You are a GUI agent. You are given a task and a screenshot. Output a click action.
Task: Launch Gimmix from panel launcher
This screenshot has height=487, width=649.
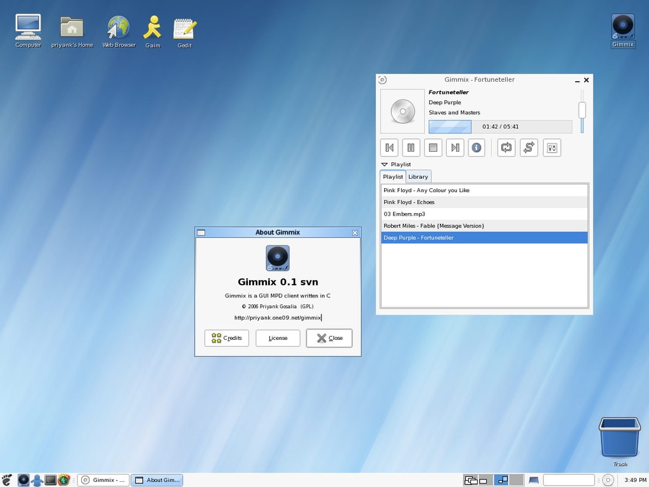pos(23,480)
